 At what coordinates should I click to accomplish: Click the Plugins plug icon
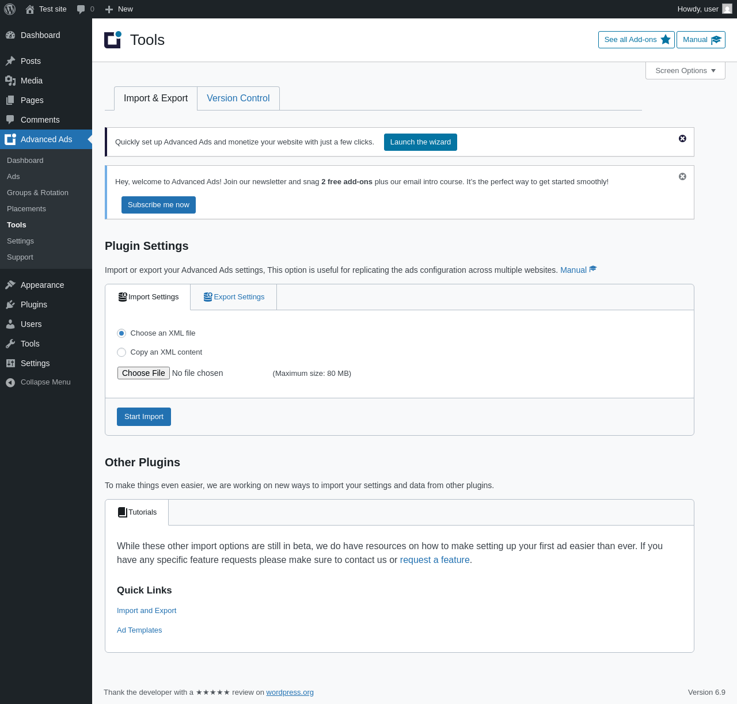(10, 305)
